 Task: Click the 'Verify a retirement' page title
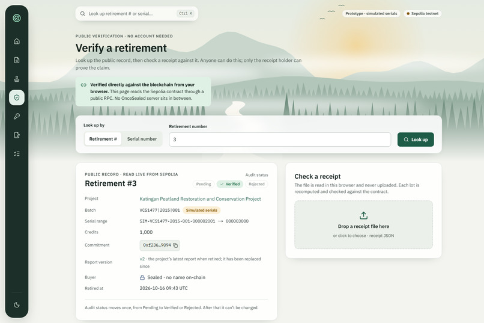click(121, 48)
